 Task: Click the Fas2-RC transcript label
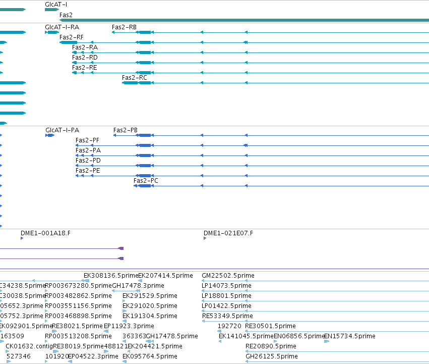tap(135, 78)
